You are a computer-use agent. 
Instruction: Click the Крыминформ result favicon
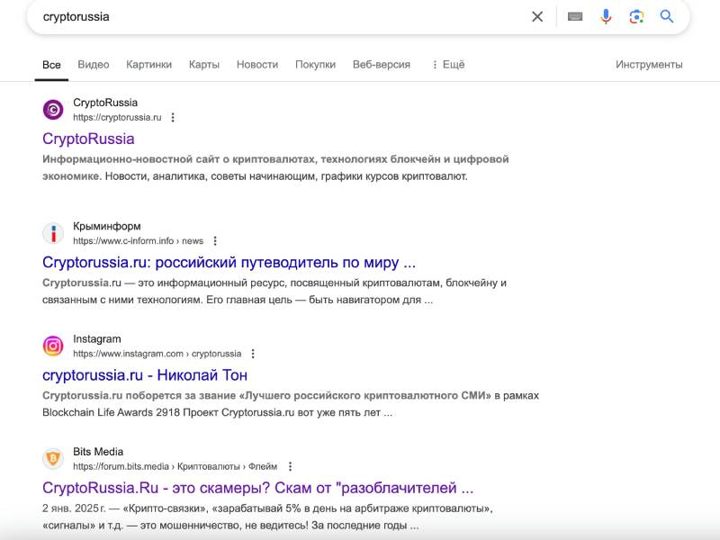53,233
